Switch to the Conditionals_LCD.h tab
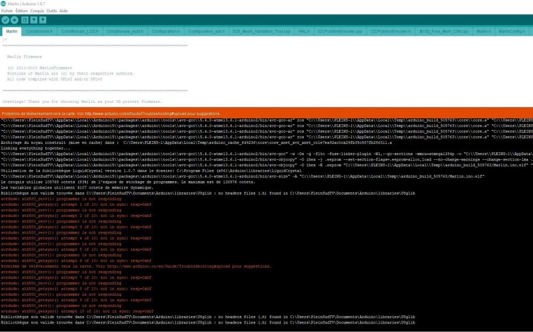The height and width of the screenshot is (332, 533). click(80, 31)
